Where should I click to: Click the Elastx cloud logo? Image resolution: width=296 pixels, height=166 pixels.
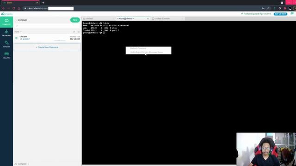(x=7, y=14)
